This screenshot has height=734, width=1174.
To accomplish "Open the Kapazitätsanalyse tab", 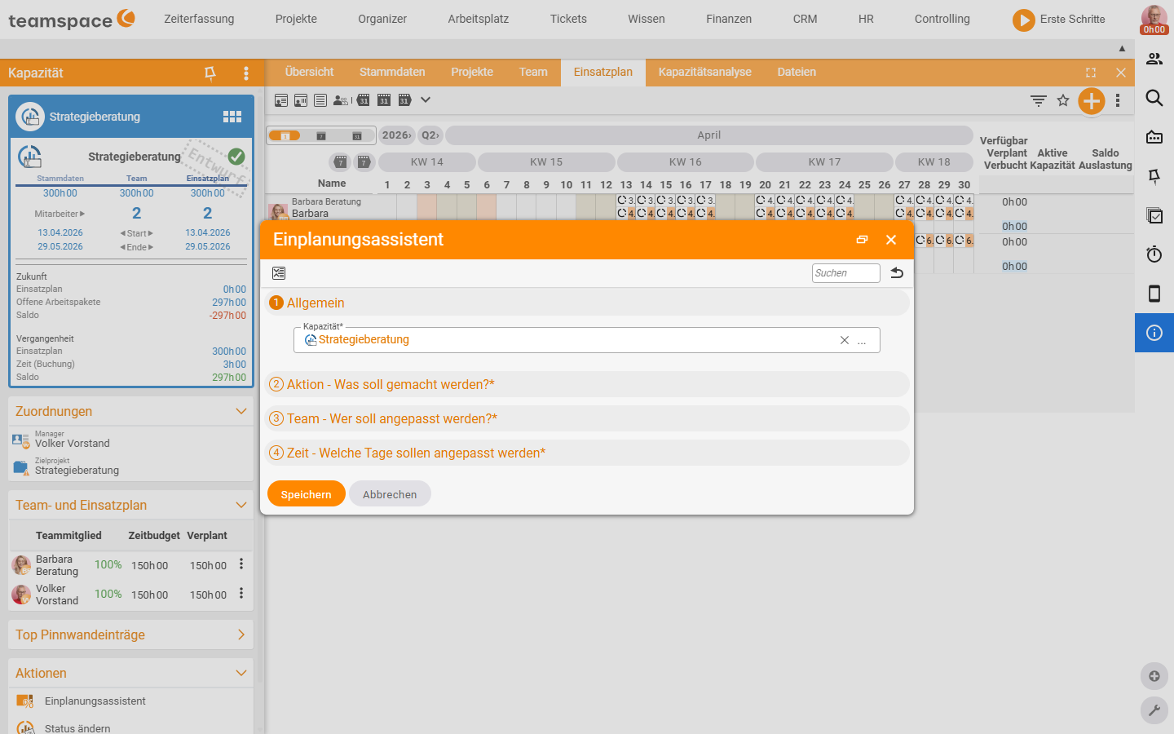I will click(x=705, y=72).
